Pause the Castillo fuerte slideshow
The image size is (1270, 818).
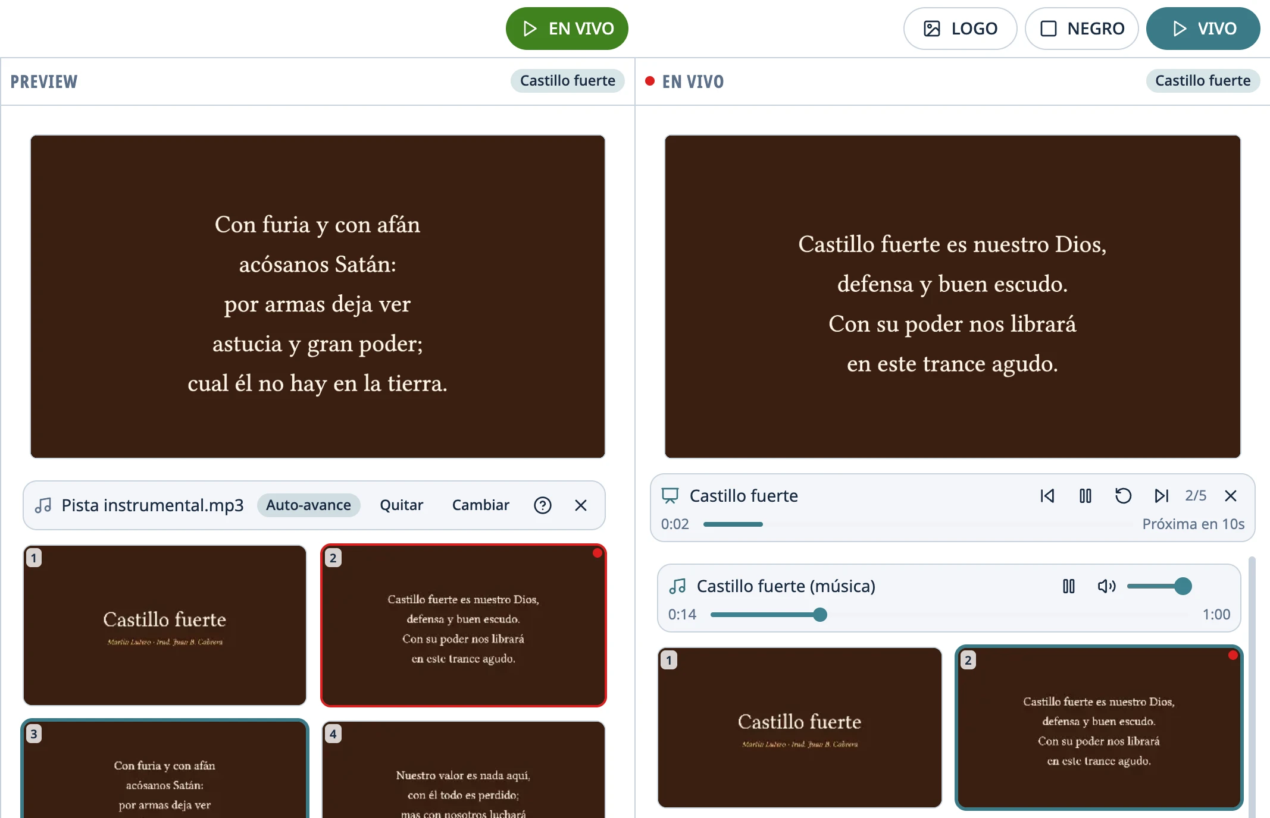[1086, 496]
